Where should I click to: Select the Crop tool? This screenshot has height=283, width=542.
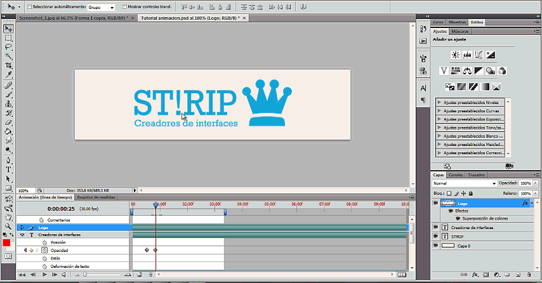[8, 65]
